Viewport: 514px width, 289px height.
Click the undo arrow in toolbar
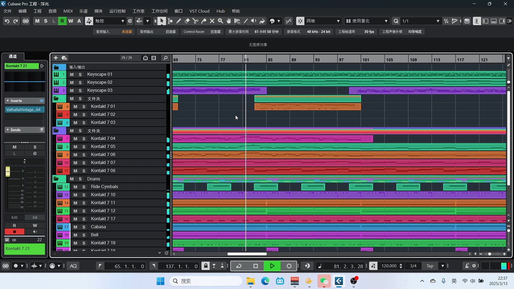coord(7,21)
